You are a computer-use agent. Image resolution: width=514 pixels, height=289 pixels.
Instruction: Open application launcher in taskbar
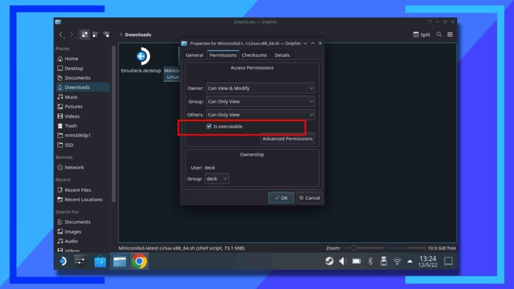[63, 261]
